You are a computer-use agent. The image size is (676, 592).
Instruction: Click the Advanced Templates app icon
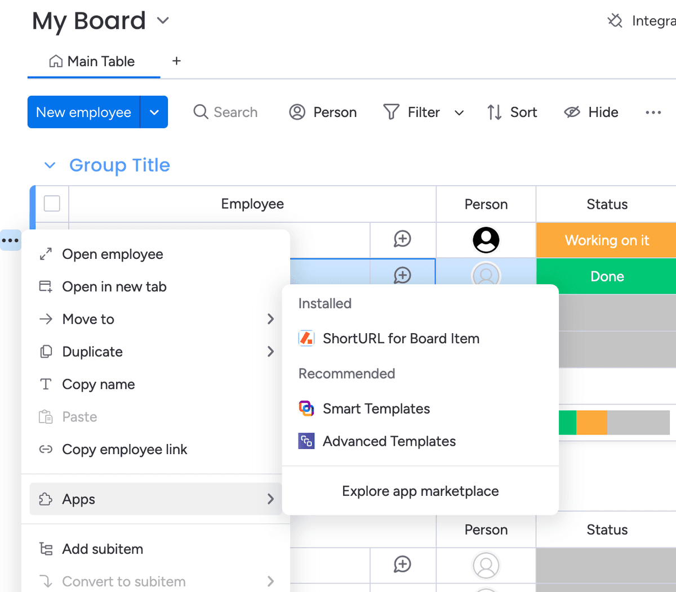point(306,441)
